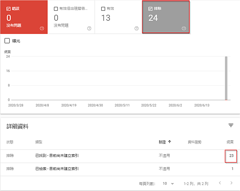Image resolution: width=240 pixels, height=191 pixels.
Task: Toggle the 曝光 checkbox
Action: coord(7,41)
